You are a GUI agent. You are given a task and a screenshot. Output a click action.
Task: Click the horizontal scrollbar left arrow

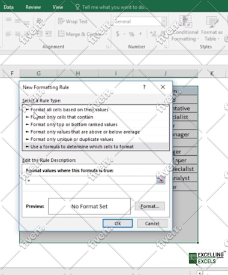[200, 273]
